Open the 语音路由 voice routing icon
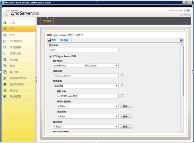The width and height of the screenshot is (194, 143). (5, 47)
